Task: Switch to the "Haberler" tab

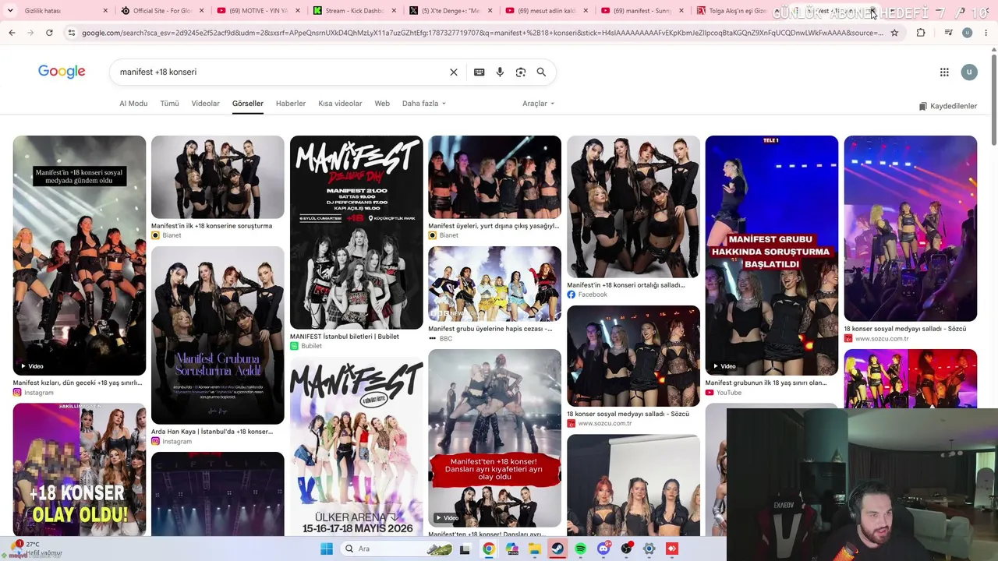Action: pos(291,104)
